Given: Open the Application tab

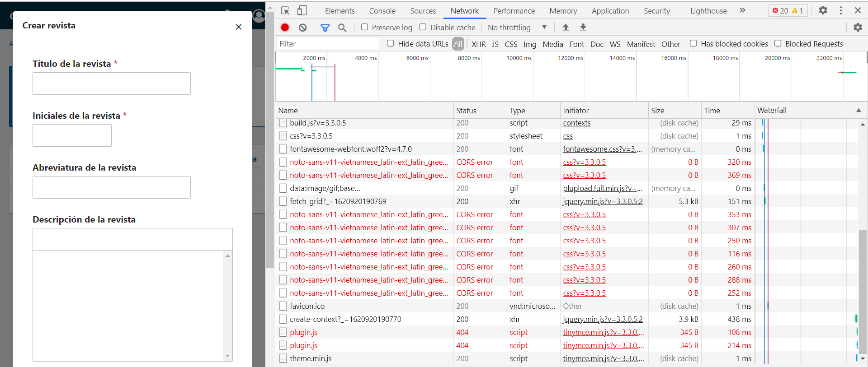Looking at the screenshot, I should (x=610, y=11).
